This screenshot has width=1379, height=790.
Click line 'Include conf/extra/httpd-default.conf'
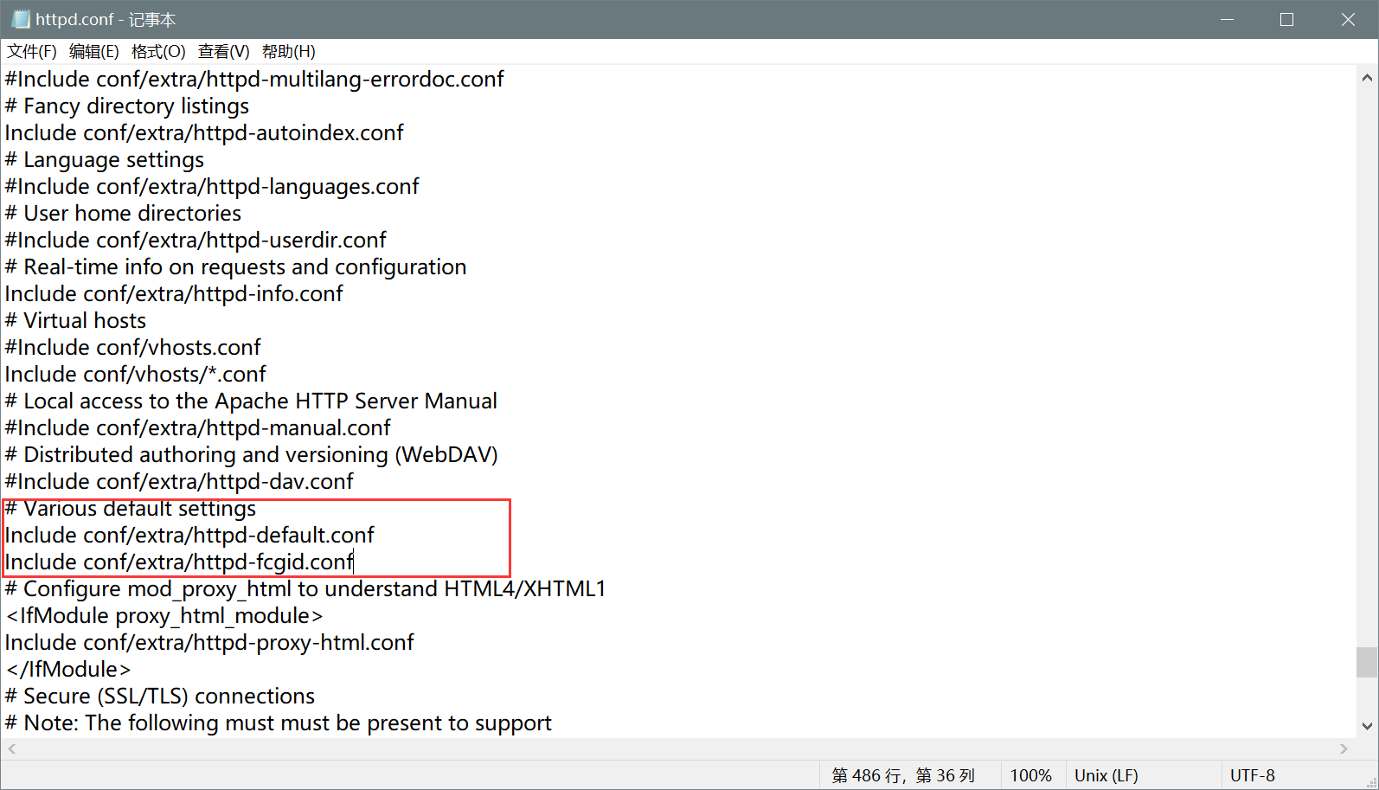[189, 536]
